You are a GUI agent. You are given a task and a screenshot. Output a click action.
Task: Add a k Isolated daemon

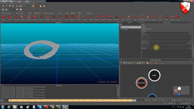pos(22,18)
